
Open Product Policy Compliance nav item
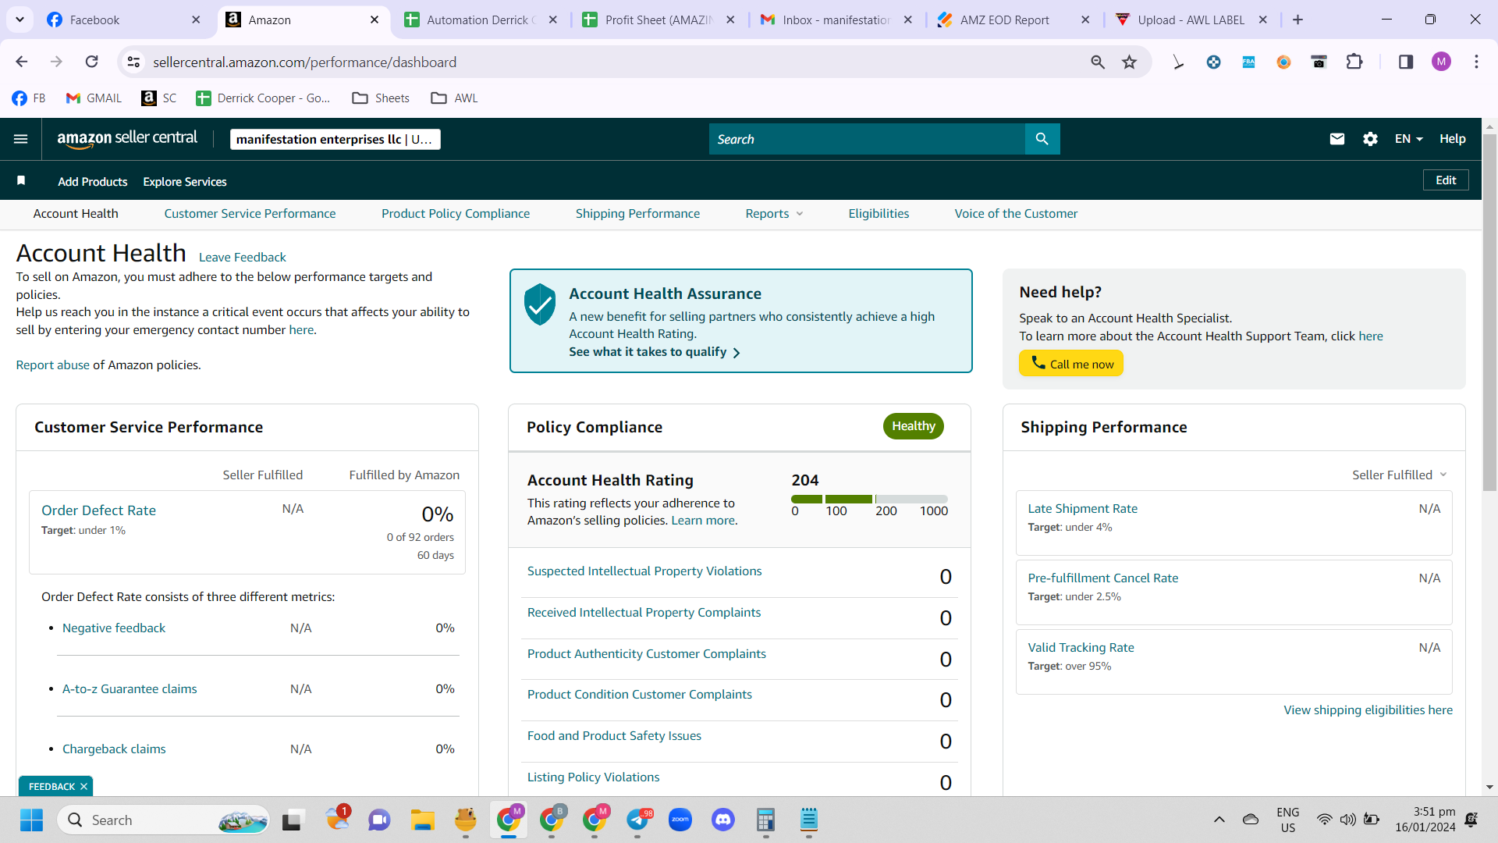[x=456, y=214]
